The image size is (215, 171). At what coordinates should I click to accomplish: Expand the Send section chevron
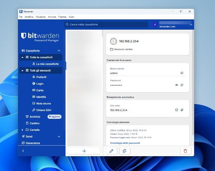pyautogui.click(x=59, y=136)
